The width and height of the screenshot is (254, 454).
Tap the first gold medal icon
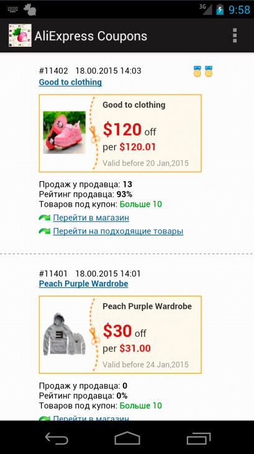point(197,71)
